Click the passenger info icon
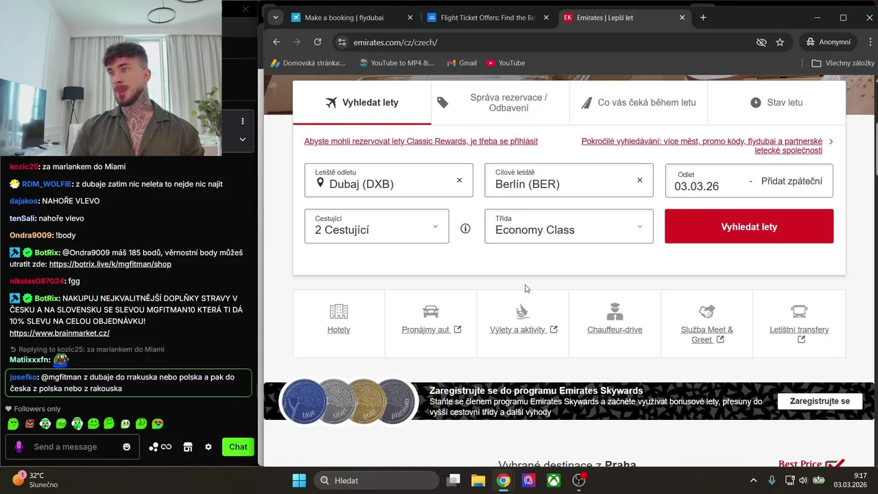Image resolution: width=878 pixels, height=494 pixels. 466,228
